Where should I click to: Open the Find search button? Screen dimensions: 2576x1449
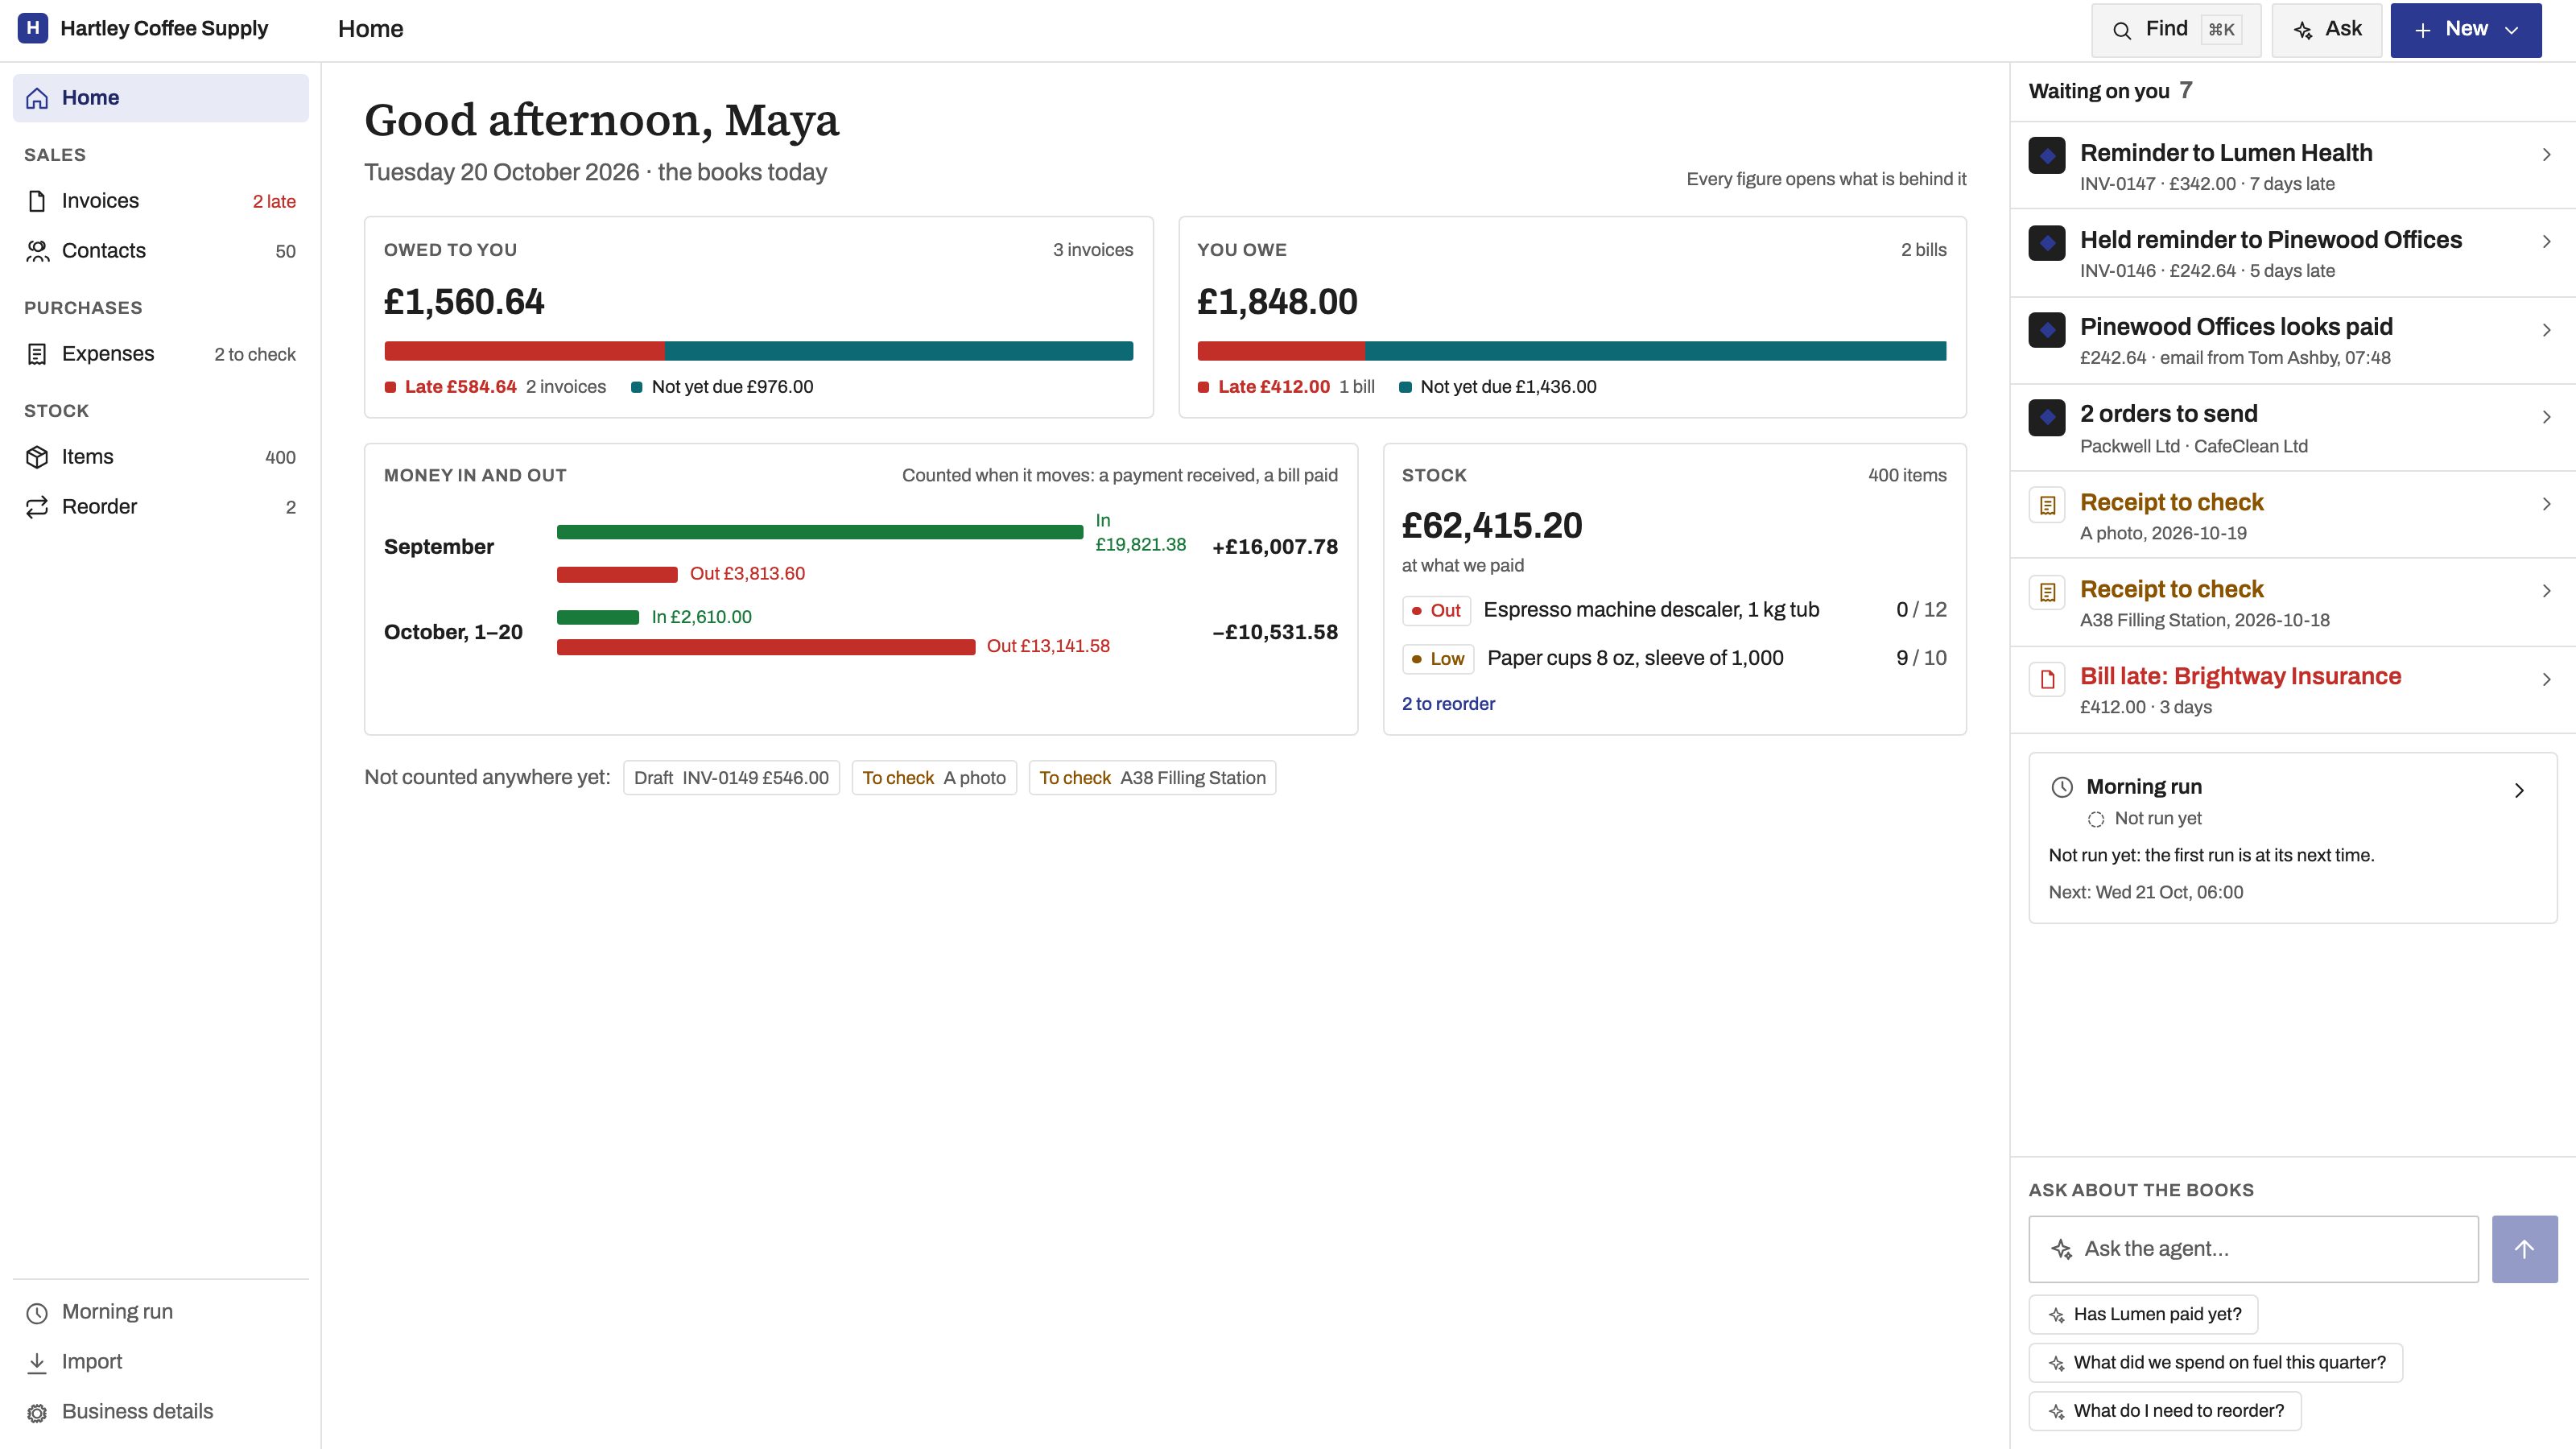(x=2176, y=30)
